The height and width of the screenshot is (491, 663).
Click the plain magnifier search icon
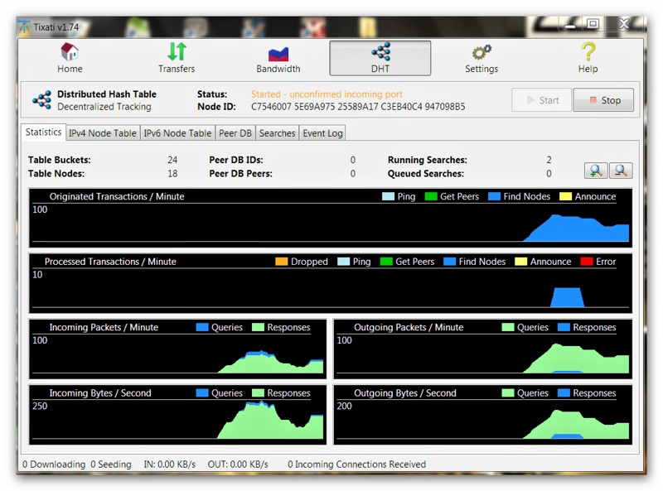pos(621,171)
